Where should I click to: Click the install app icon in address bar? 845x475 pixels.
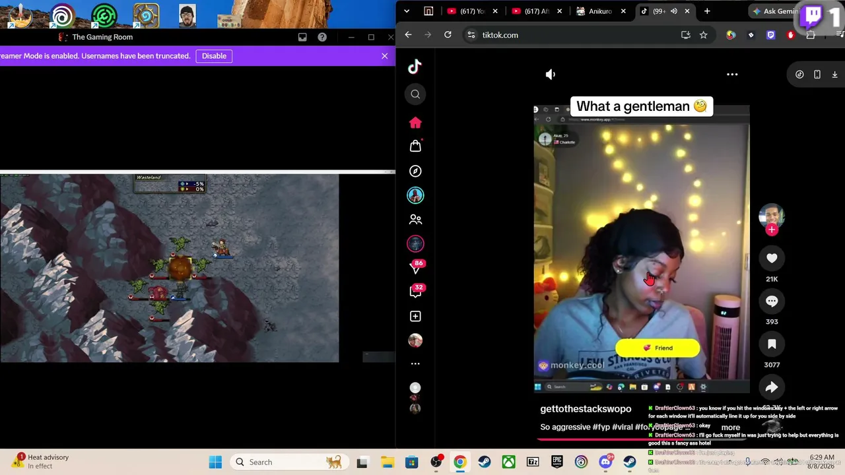(x=685, y=35)
